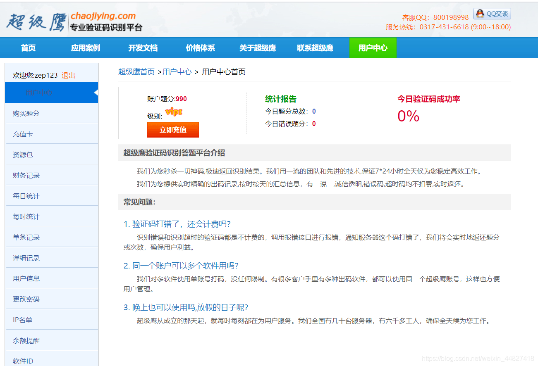Open 单条记录 in the sidebar
This screenshot has height=366, width=538.
click(52, 237)
